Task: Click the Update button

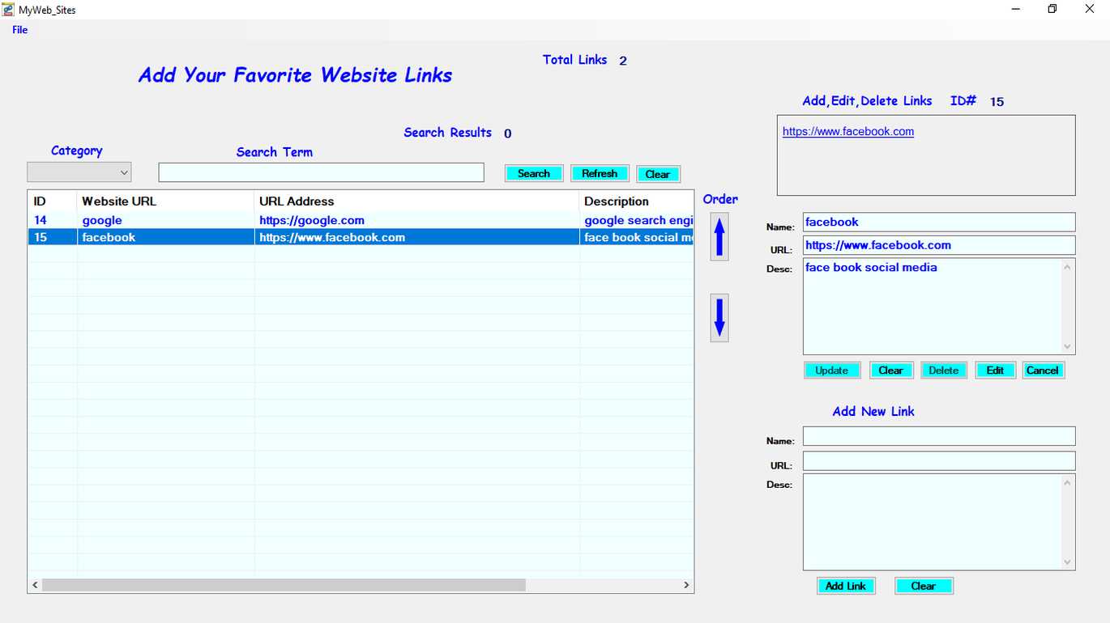Action: tap(832, 370)
